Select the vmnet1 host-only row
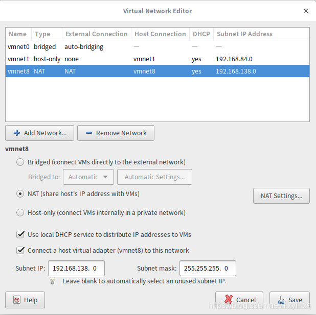The width and height of the screenshot is (316, 315). coord(157,59)
